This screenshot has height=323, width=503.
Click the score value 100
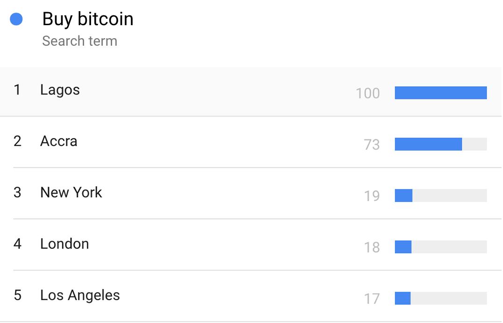(368, 93)
